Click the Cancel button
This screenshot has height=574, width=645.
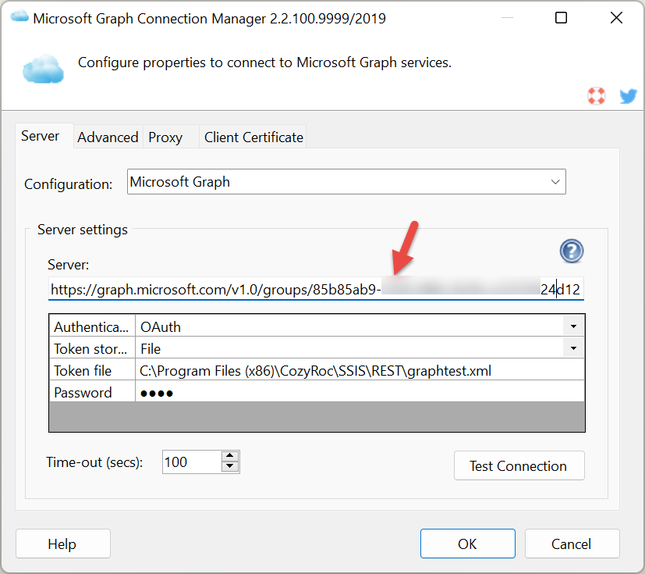[x=572, y=544]
